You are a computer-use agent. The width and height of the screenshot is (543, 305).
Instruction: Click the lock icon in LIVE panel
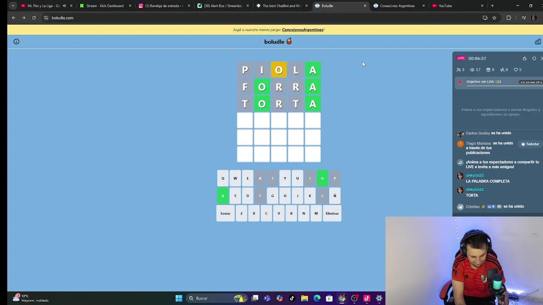tap(524, 58)
